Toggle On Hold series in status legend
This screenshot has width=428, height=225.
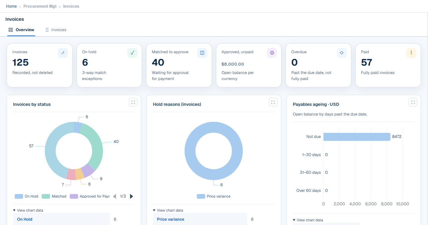(26, 196)
